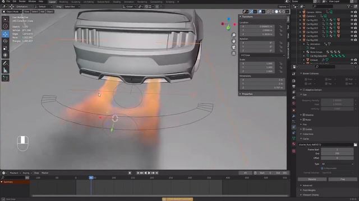The image size is (359, 201).
Task: Toggle visibility of Camera - Whites row
Action: (352, 12)
